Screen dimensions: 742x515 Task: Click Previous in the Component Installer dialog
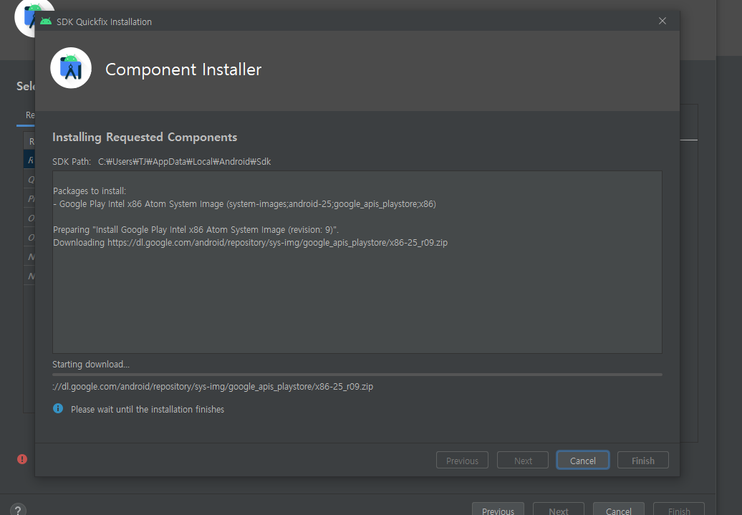pos(462,460)
